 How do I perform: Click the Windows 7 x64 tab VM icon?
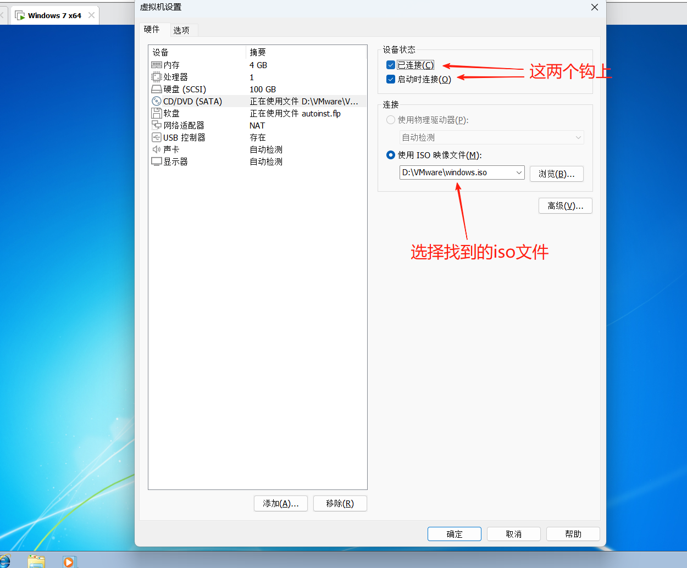20,15
